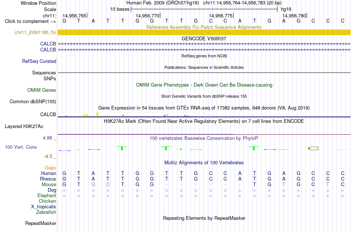Screen dimensions: 351x232
Task: Select the Chicken alignment row label
Action: (x=47, y=201)
